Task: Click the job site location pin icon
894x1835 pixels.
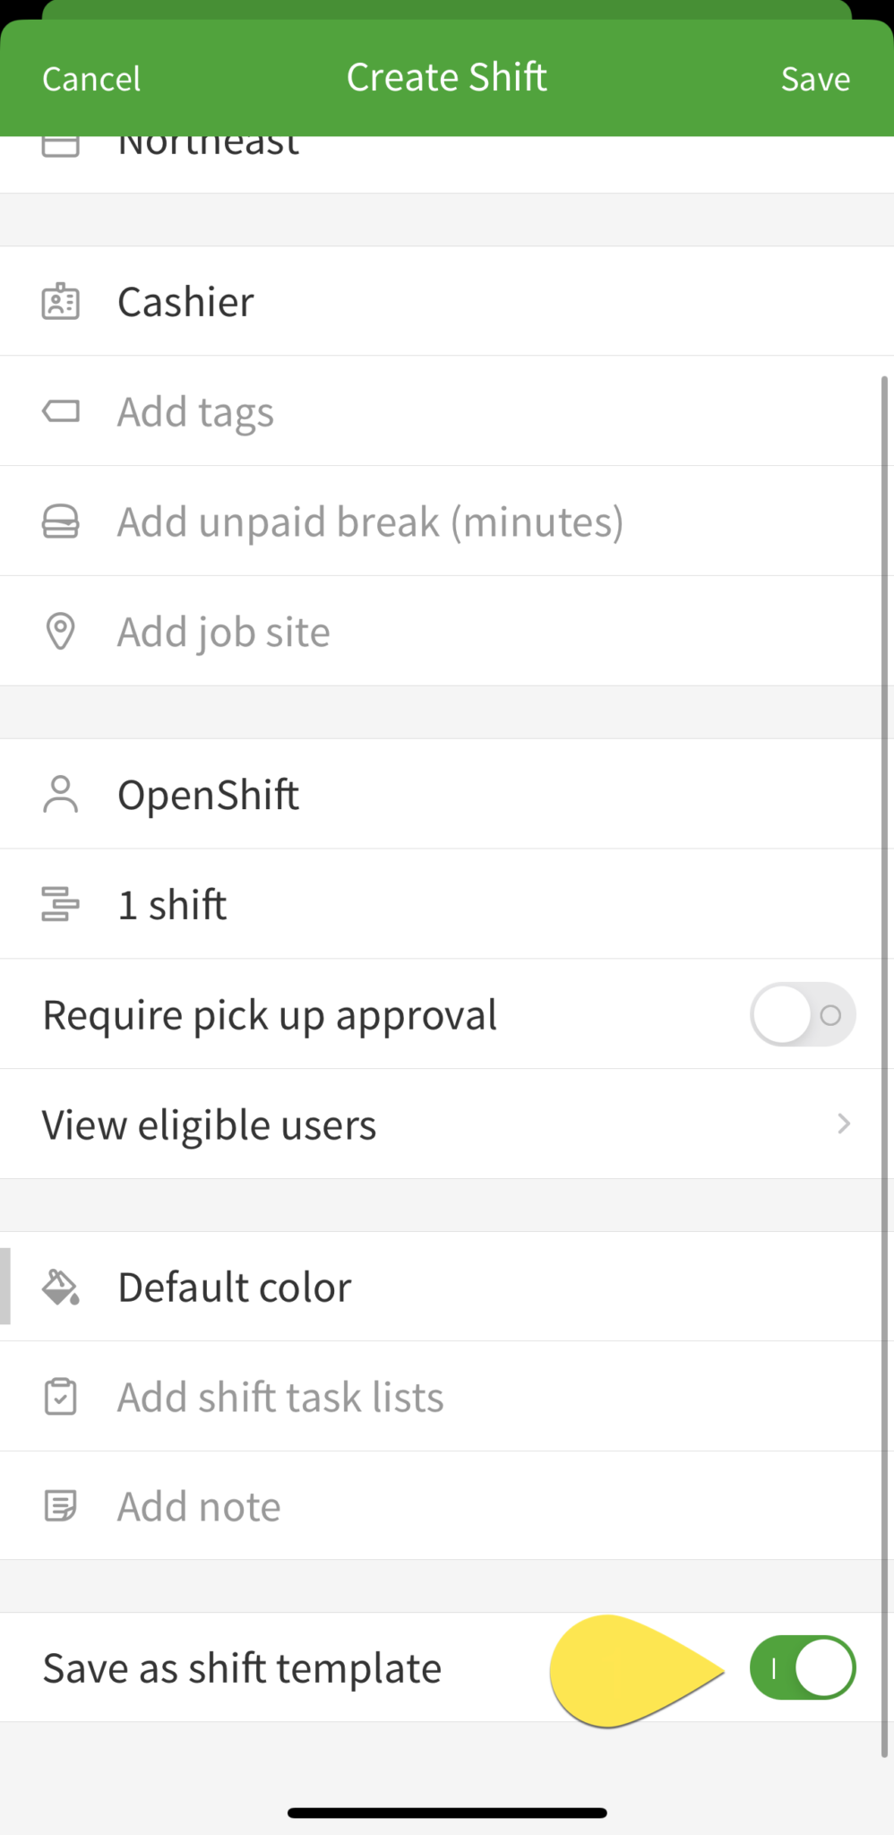Action: (x=60, y=631)
